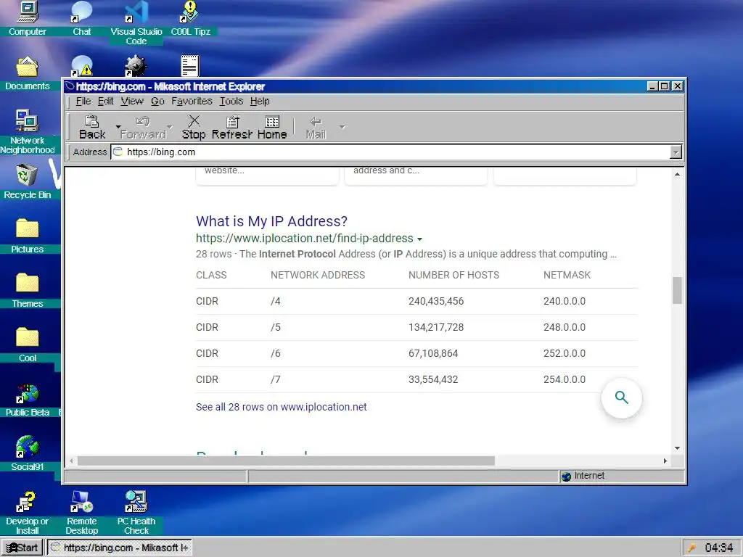Screen dimensions: 743x557
Task: Click the round search magnifier button
Action: click(x=621, y=398)
